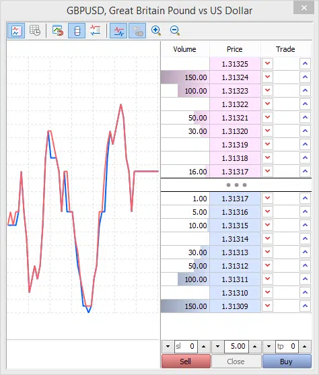Zoom out using the minus magnifier
319x375 pixels.
pyautogui.click(x=175, y=30)
